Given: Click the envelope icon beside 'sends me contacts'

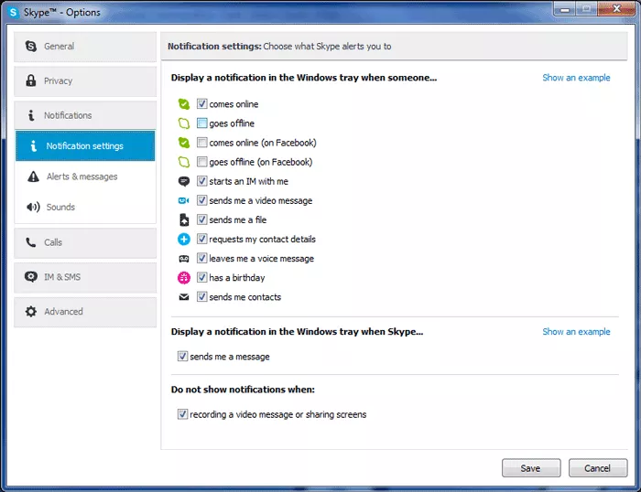Looking at the screenshot, I should click(x=184, y=297).
